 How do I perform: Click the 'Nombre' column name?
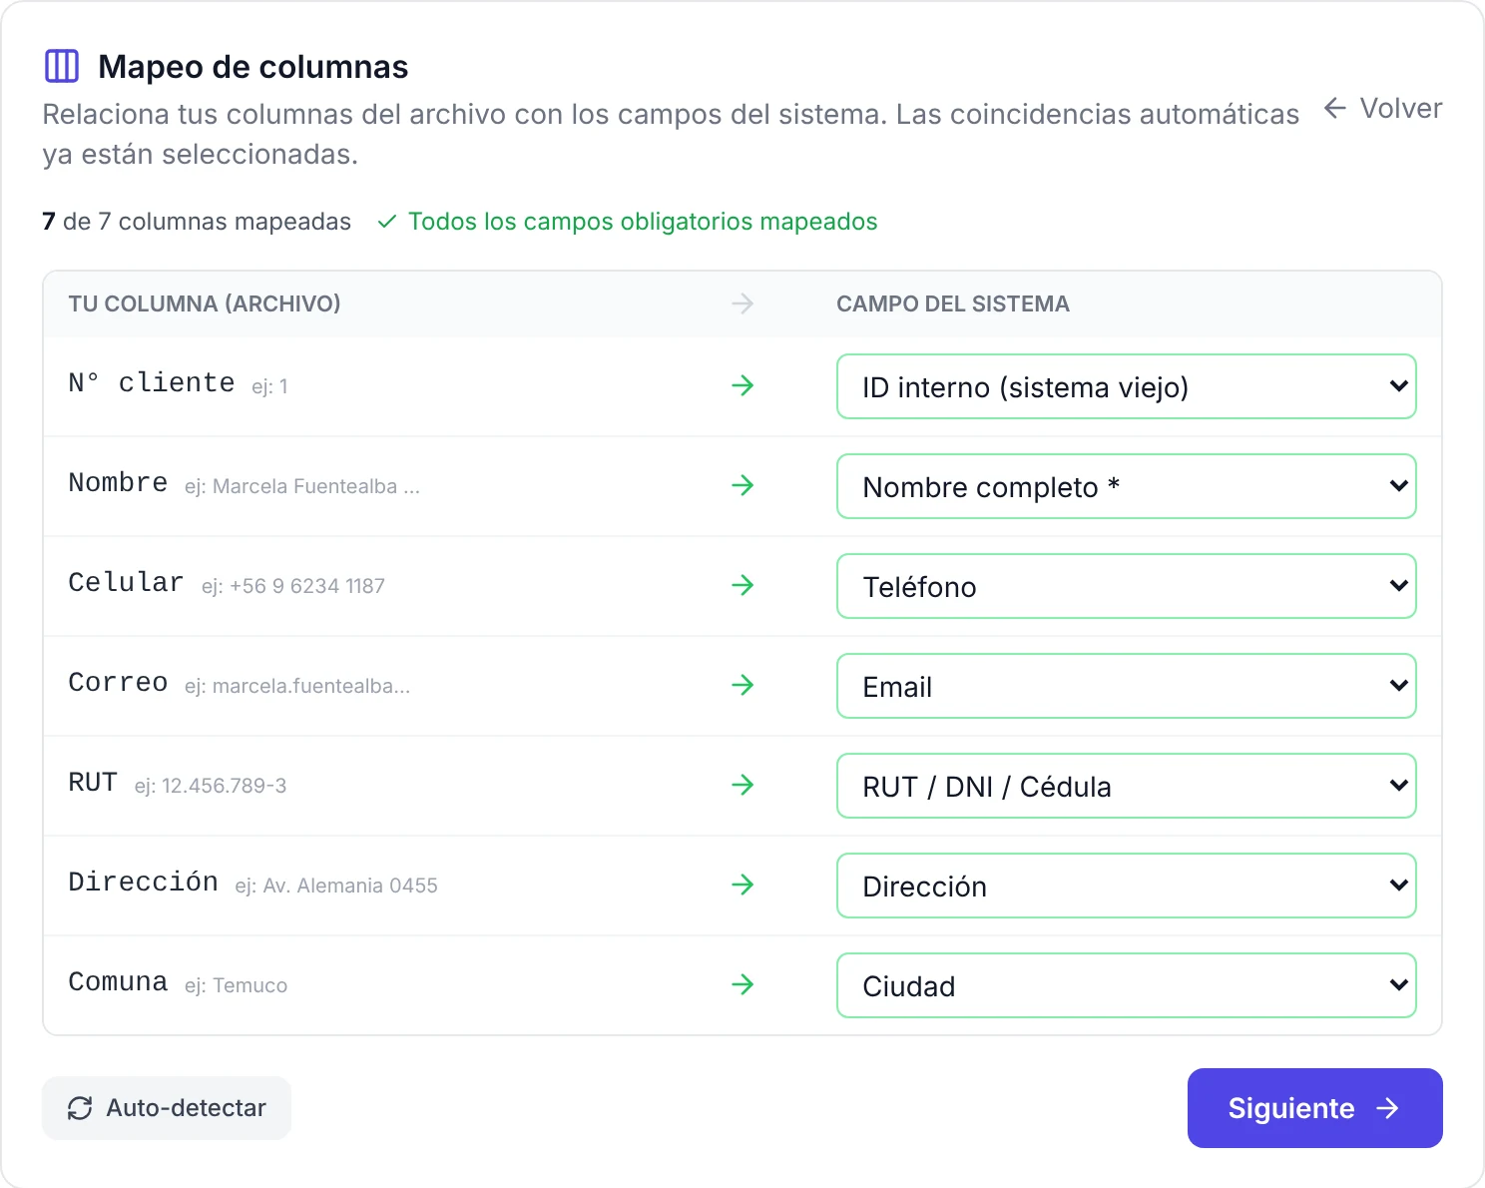click(x=118, y=483)
